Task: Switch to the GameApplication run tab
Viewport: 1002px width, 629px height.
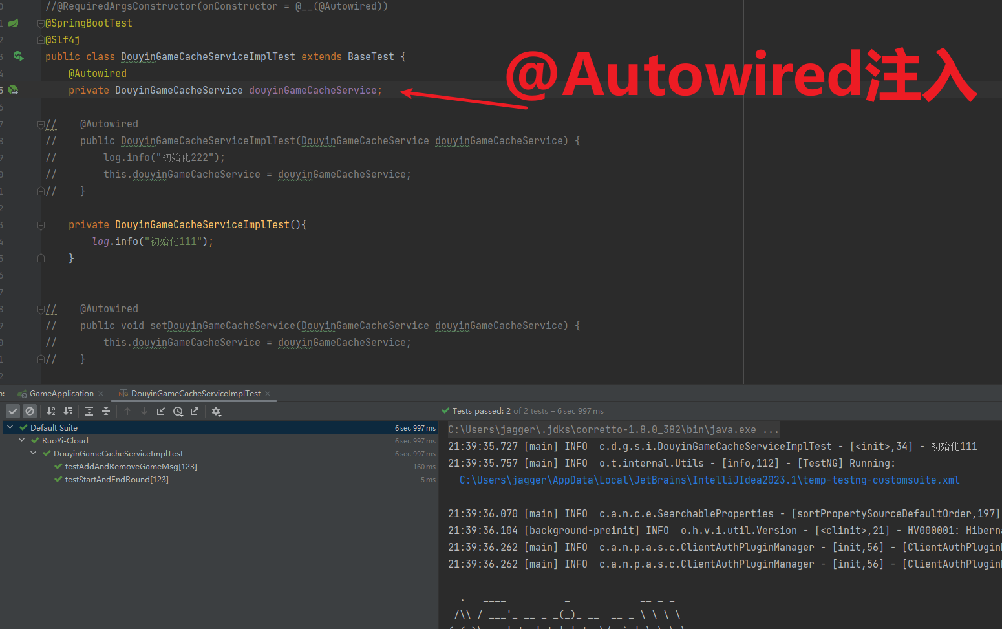Action: [61, 394]
